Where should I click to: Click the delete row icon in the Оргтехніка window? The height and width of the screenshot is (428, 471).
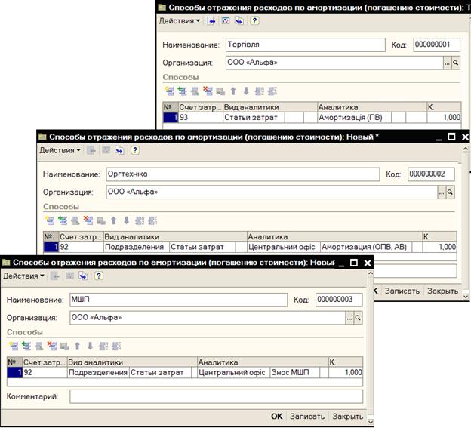coord(88,220)
